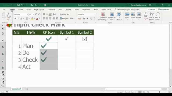Click Delete cells button
The image size is (172, 96).
pyautogui.click(x=133, y=16)
